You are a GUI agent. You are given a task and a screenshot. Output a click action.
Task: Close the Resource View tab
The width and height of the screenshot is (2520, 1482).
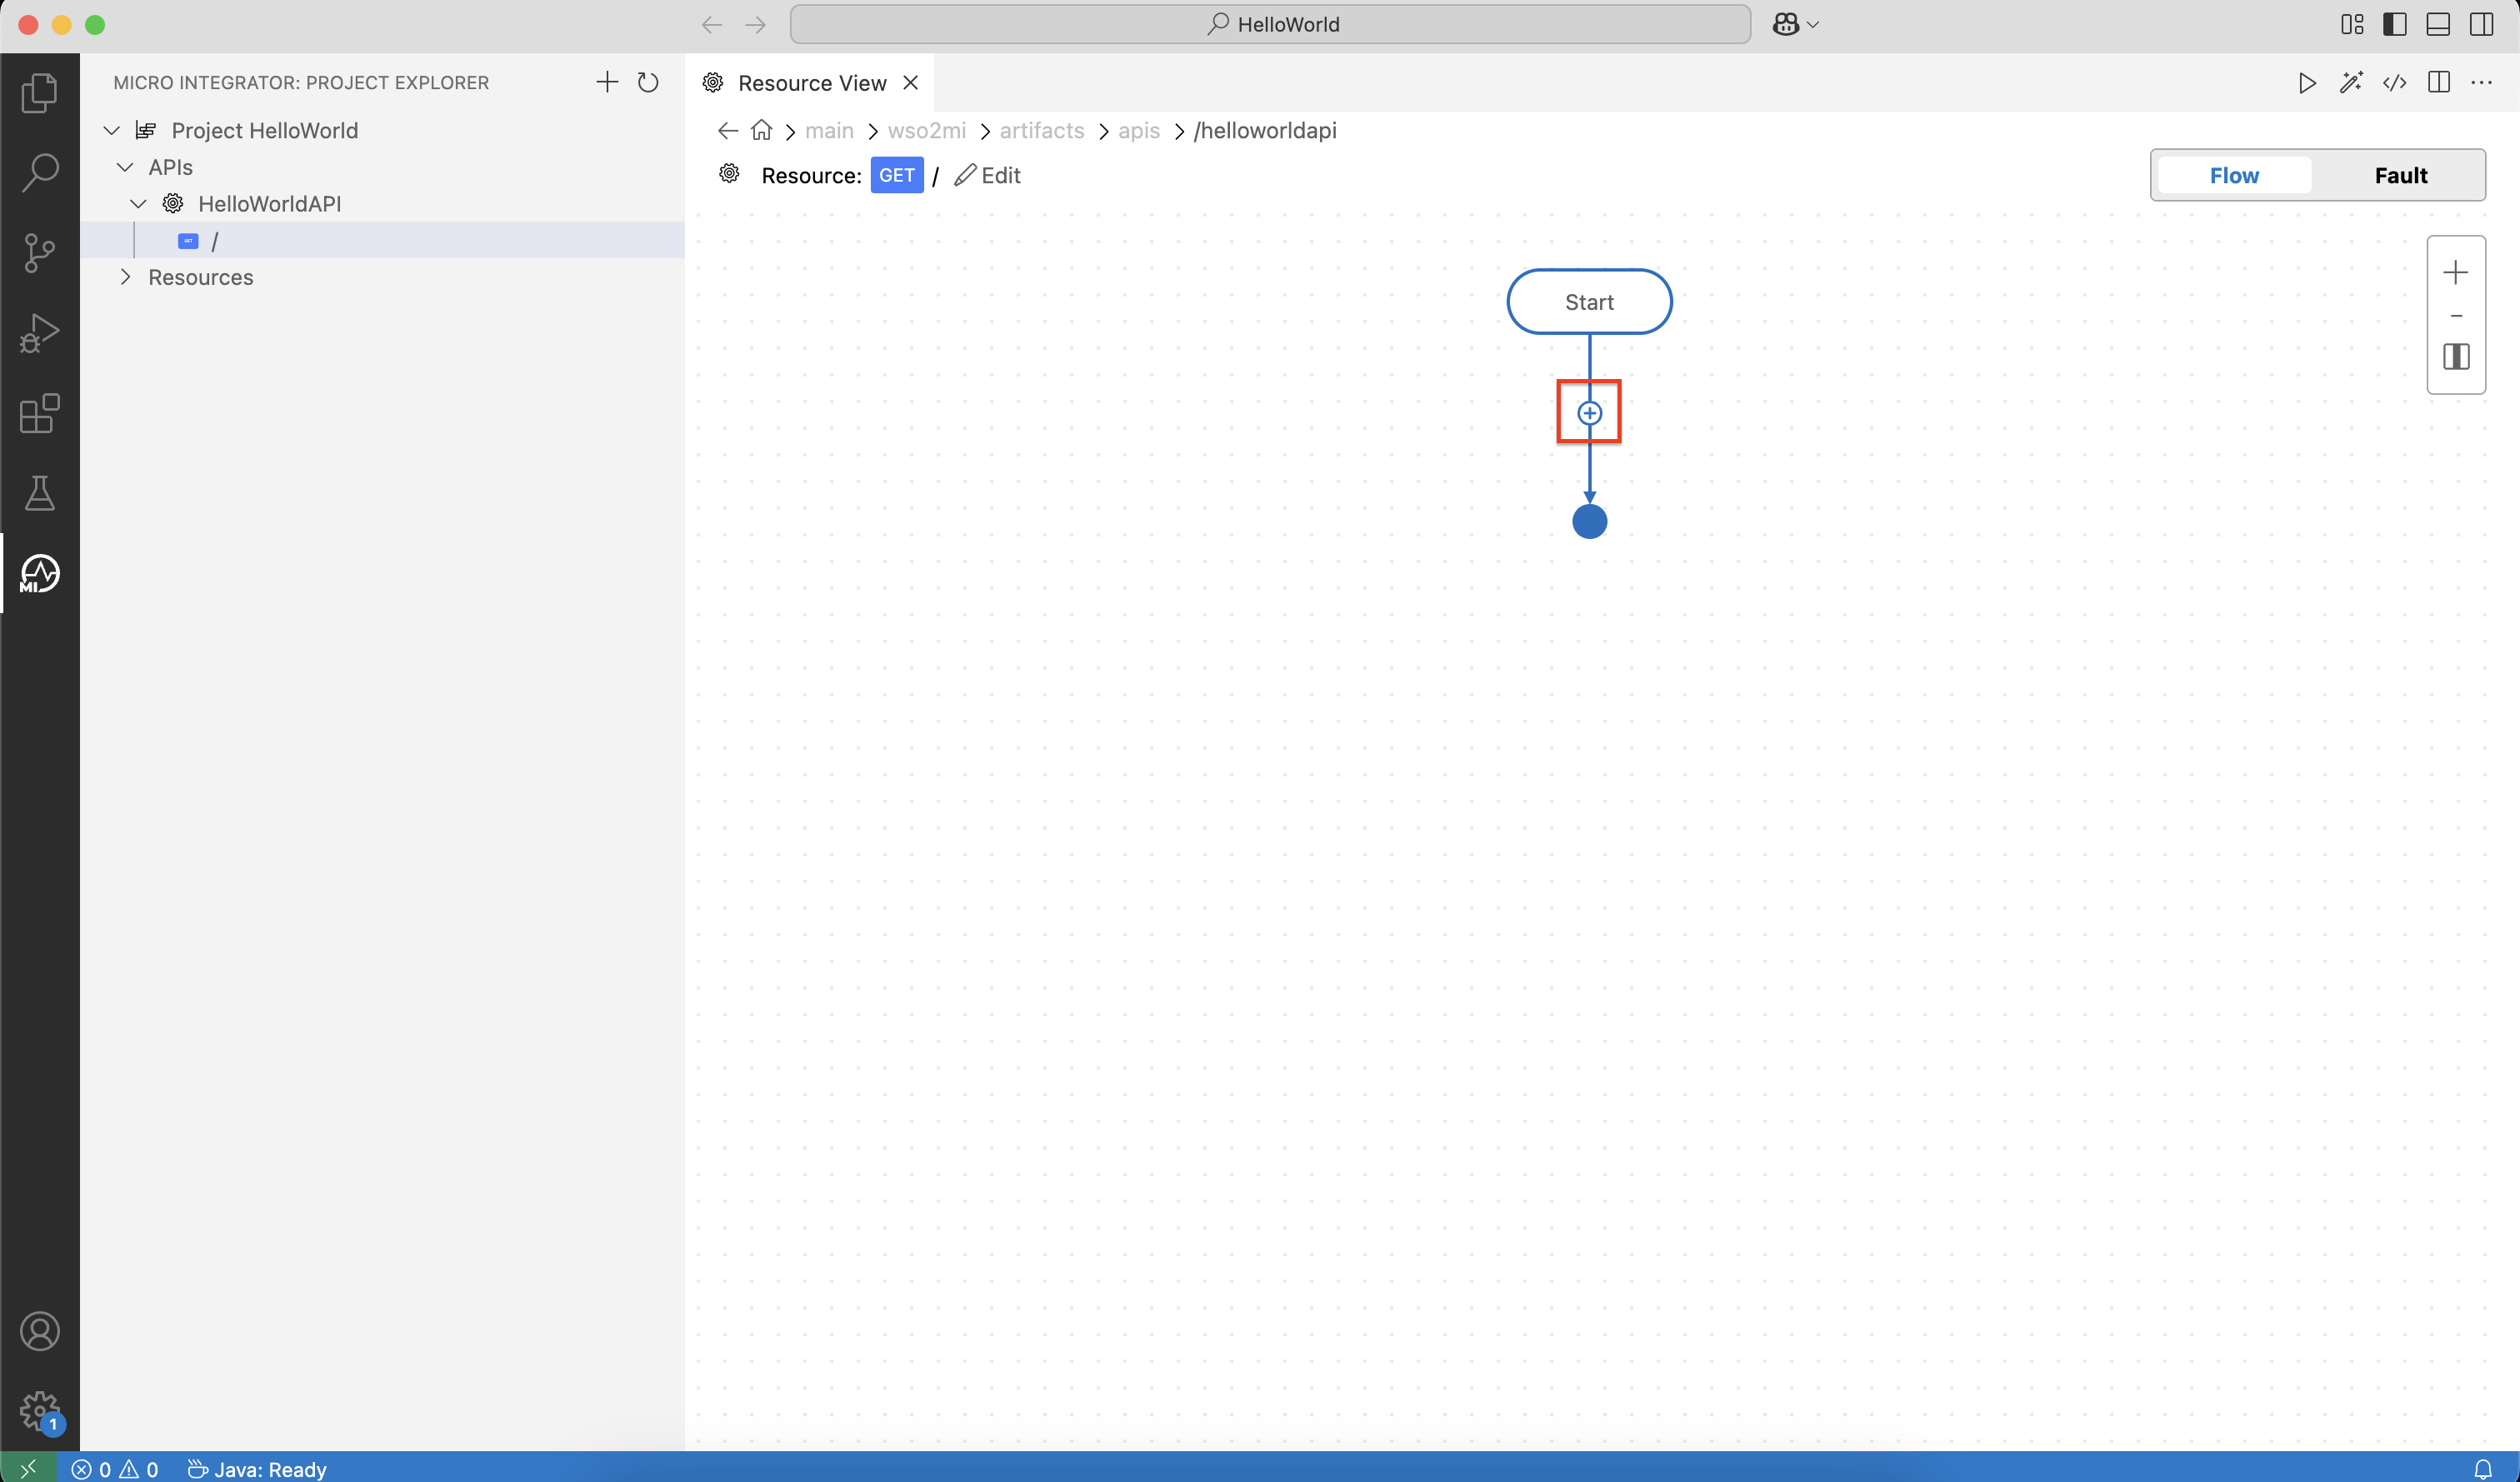(x=911, y=83)
